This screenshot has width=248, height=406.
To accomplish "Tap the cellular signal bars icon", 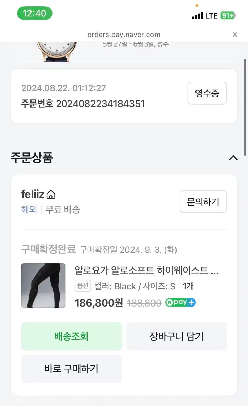I will (x=198, y=16).
